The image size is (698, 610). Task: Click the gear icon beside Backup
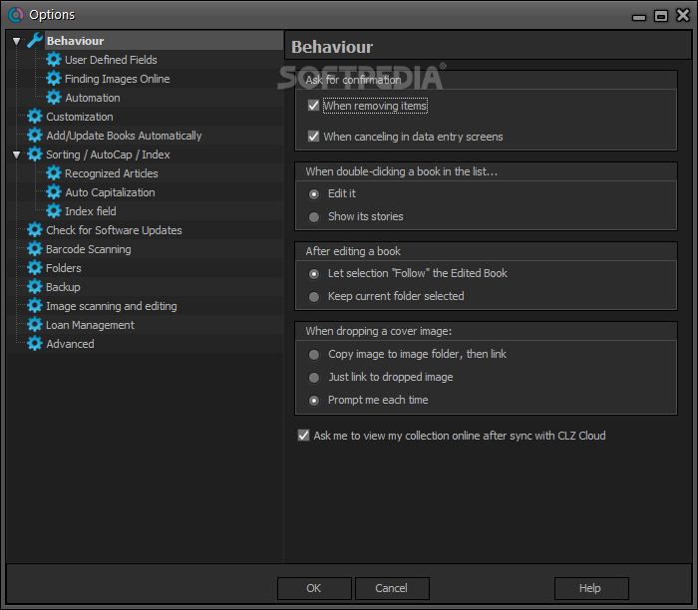point(35,287)
